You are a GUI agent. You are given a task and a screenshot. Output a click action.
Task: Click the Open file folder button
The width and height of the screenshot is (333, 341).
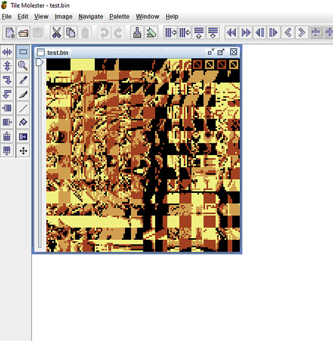[x=23, y=33]
